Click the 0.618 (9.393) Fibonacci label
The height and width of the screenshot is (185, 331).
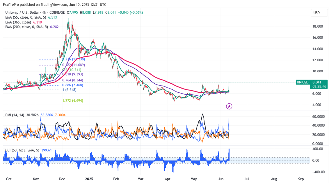73,74
